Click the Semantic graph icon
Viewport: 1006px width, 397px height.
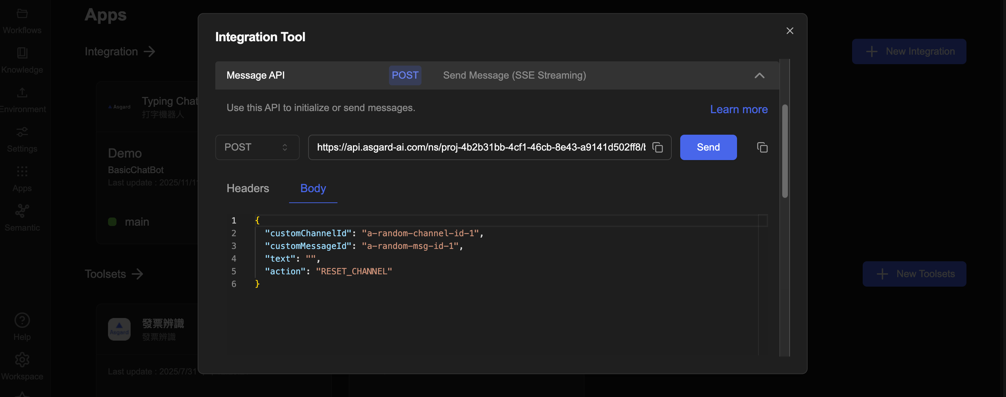(x=22, y=211)
